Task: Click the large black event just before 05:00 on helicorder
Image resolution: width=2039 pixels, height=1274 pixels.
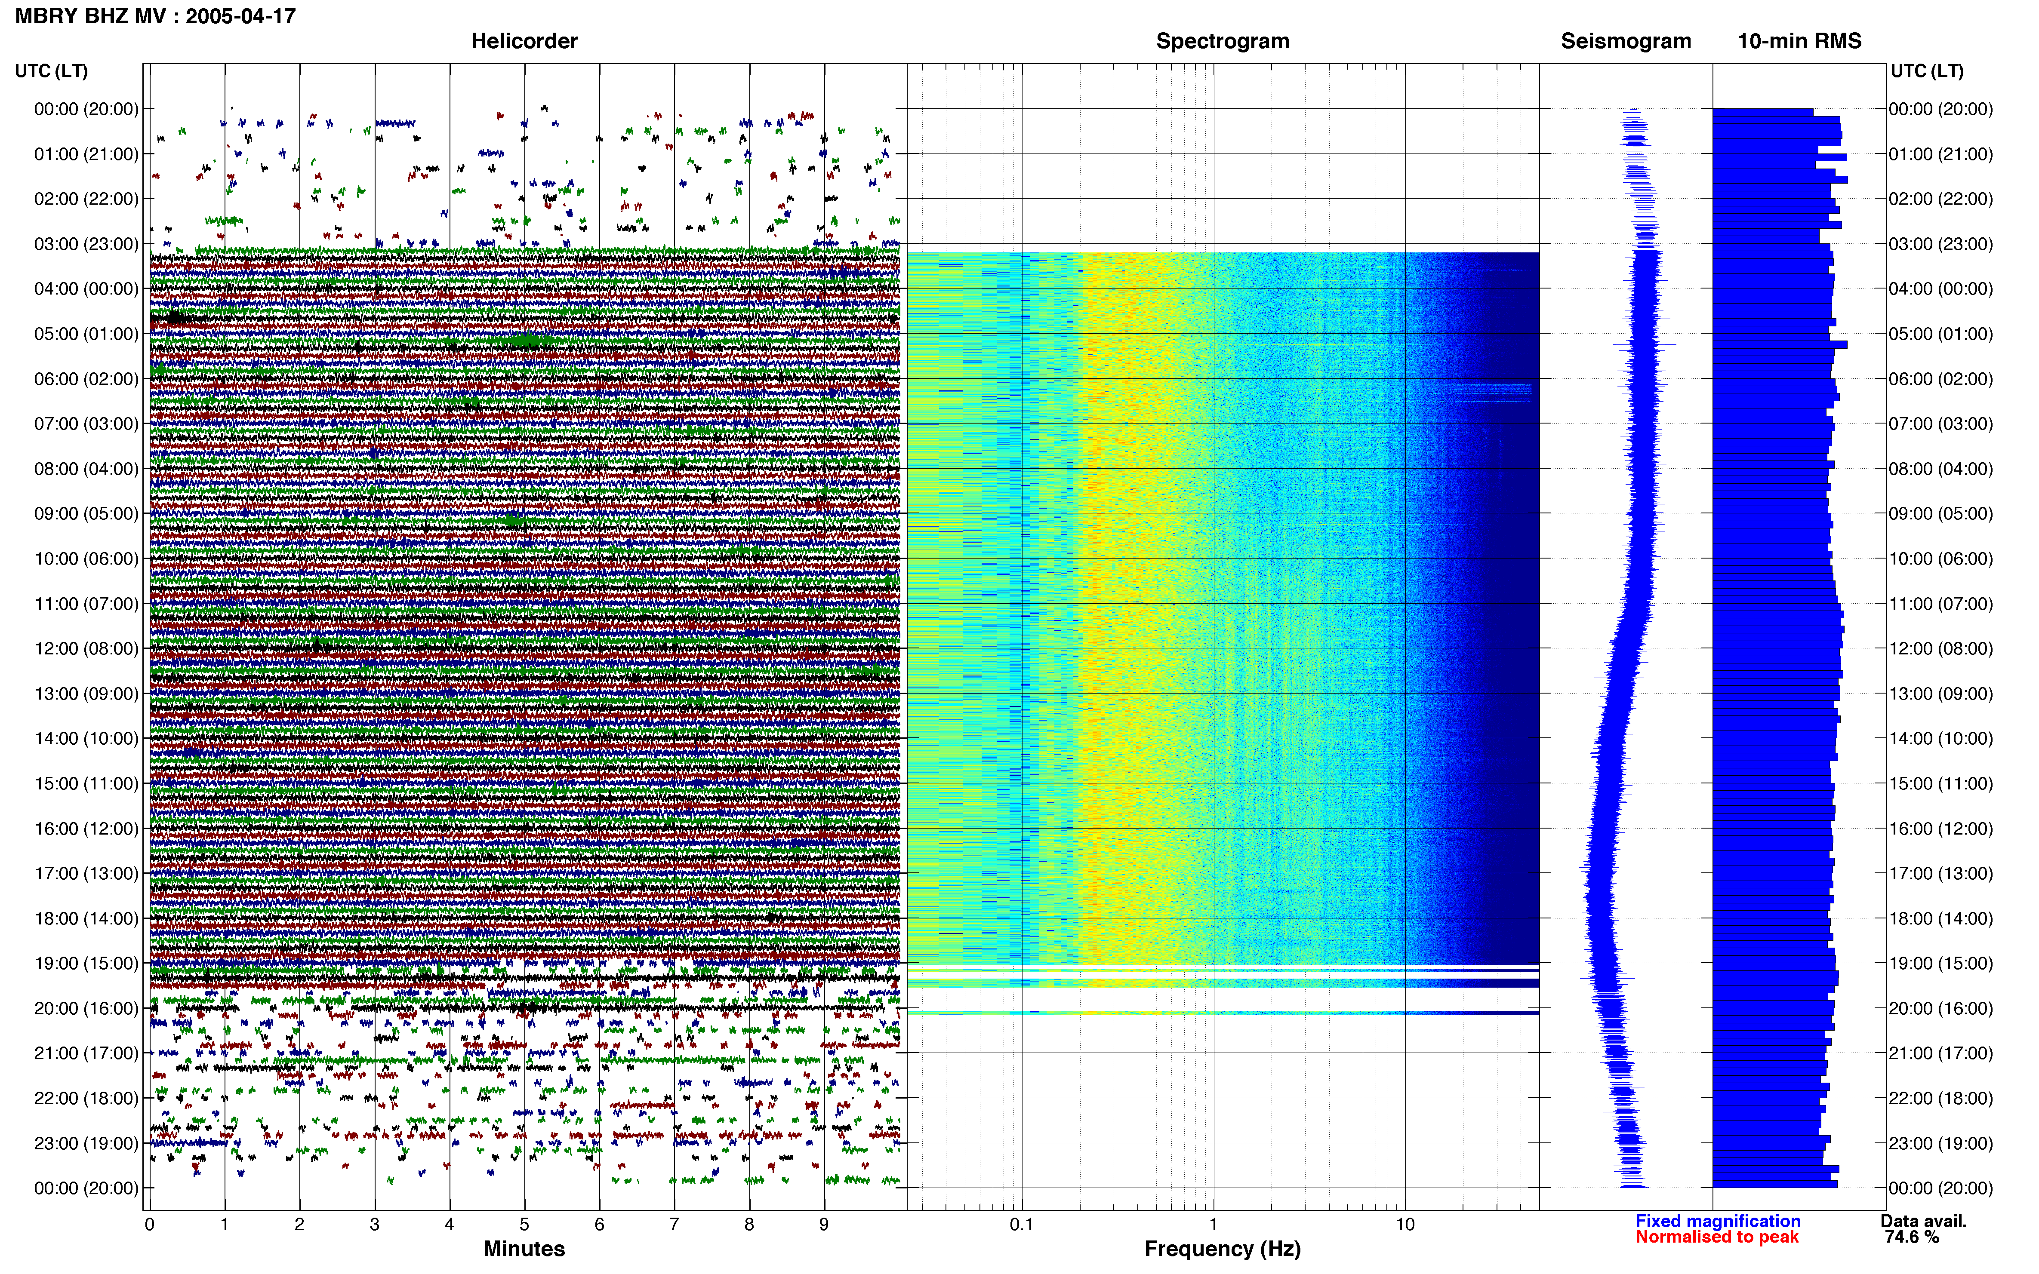Action: pos(176,319)
